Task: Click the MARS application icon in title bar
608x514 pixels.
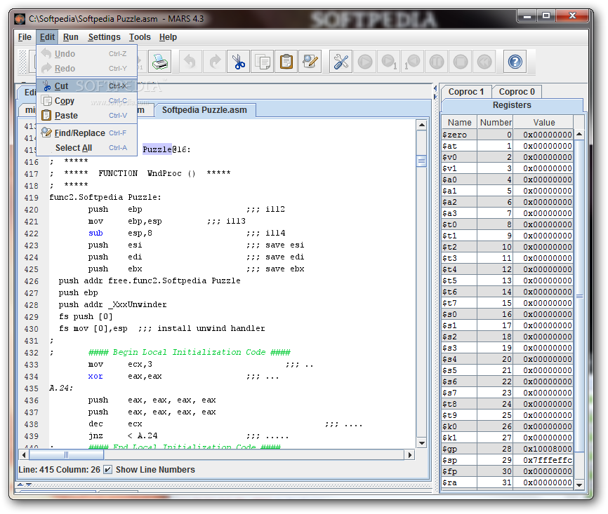Action: [x=20, y=19]
